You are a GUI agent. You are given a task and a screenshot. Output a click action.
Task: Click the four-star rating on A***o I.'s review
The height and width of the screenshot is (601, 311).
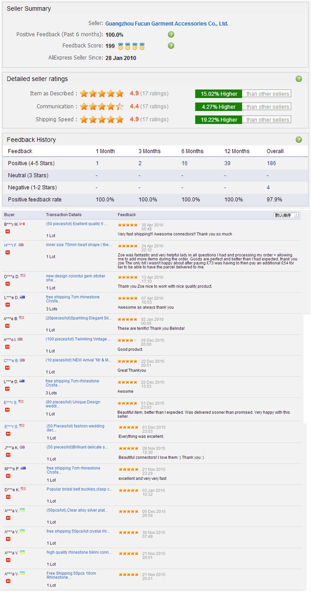tap(128, 340)
